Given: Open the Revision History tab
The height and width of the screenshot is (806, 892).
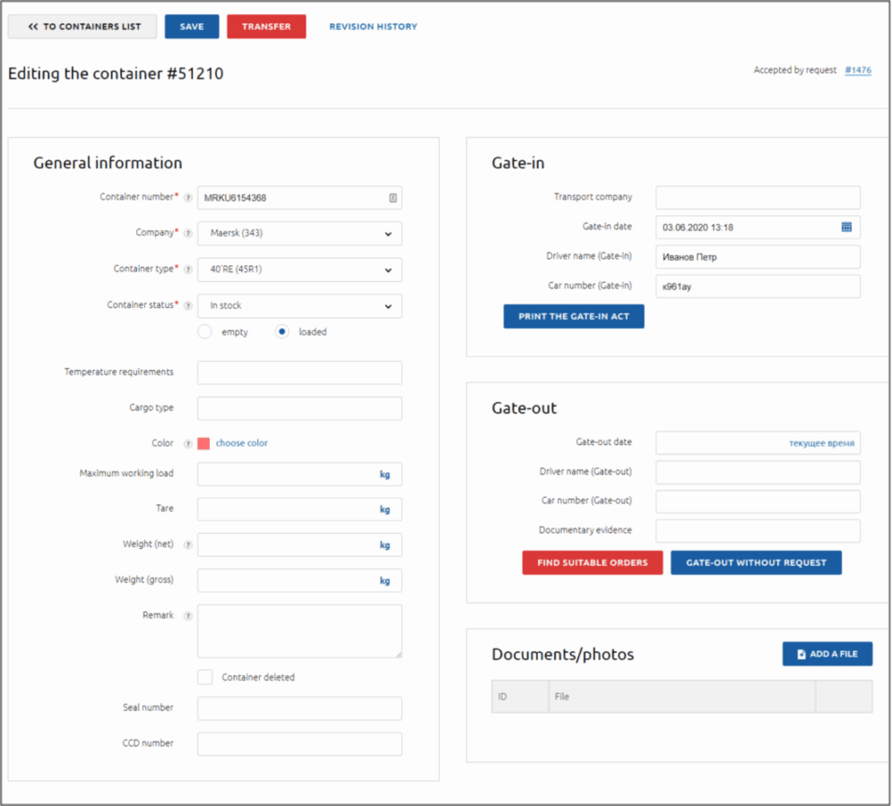Looking at the screenshot, I should (x=373, y=27).
